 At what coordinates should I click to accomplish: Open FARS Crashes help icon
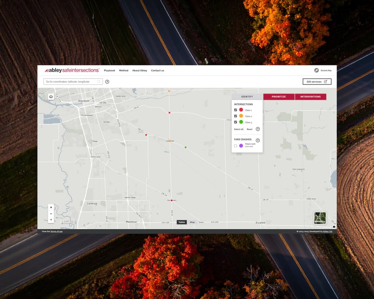(258, 140)
